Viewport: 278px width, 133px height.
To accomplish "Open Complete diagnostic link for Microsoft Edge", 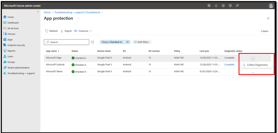I will [229, 58].
